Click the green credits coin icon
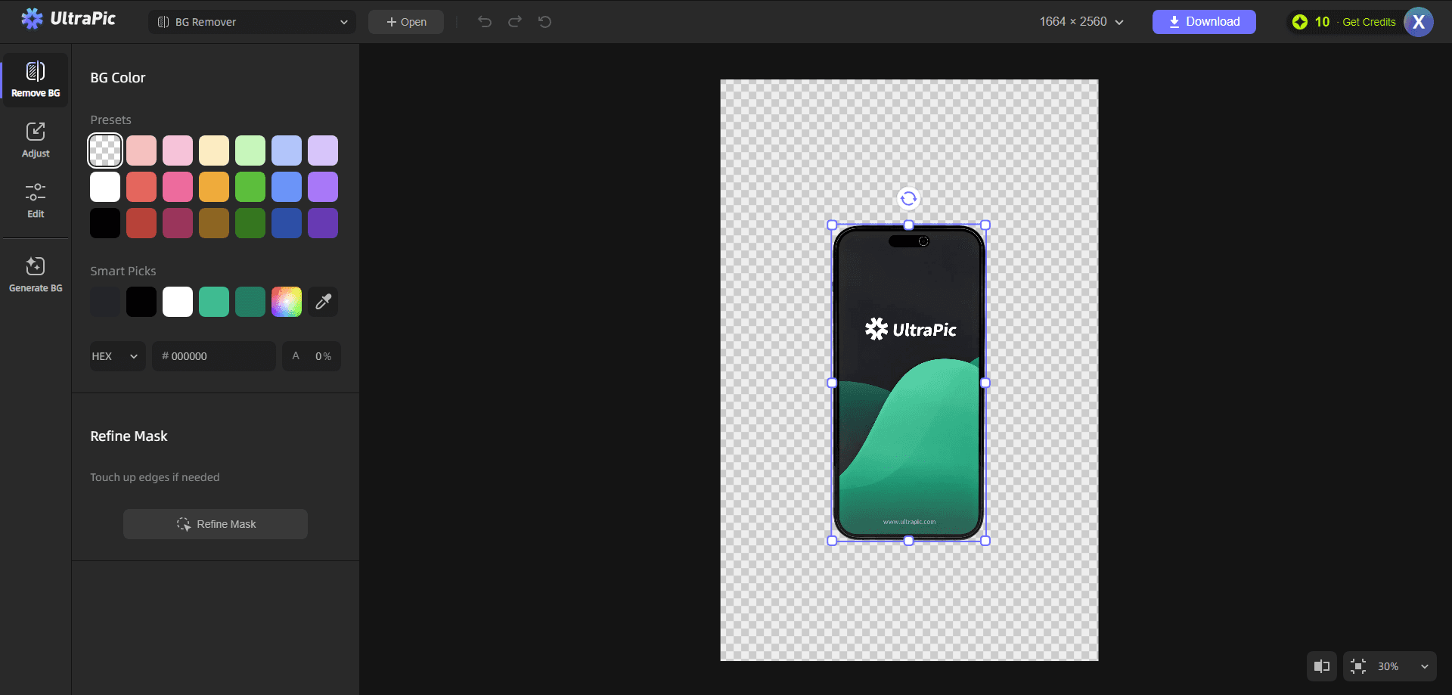Image resolution: width=1452 pixels, height=695 pixels. [x=1300, y=22]
